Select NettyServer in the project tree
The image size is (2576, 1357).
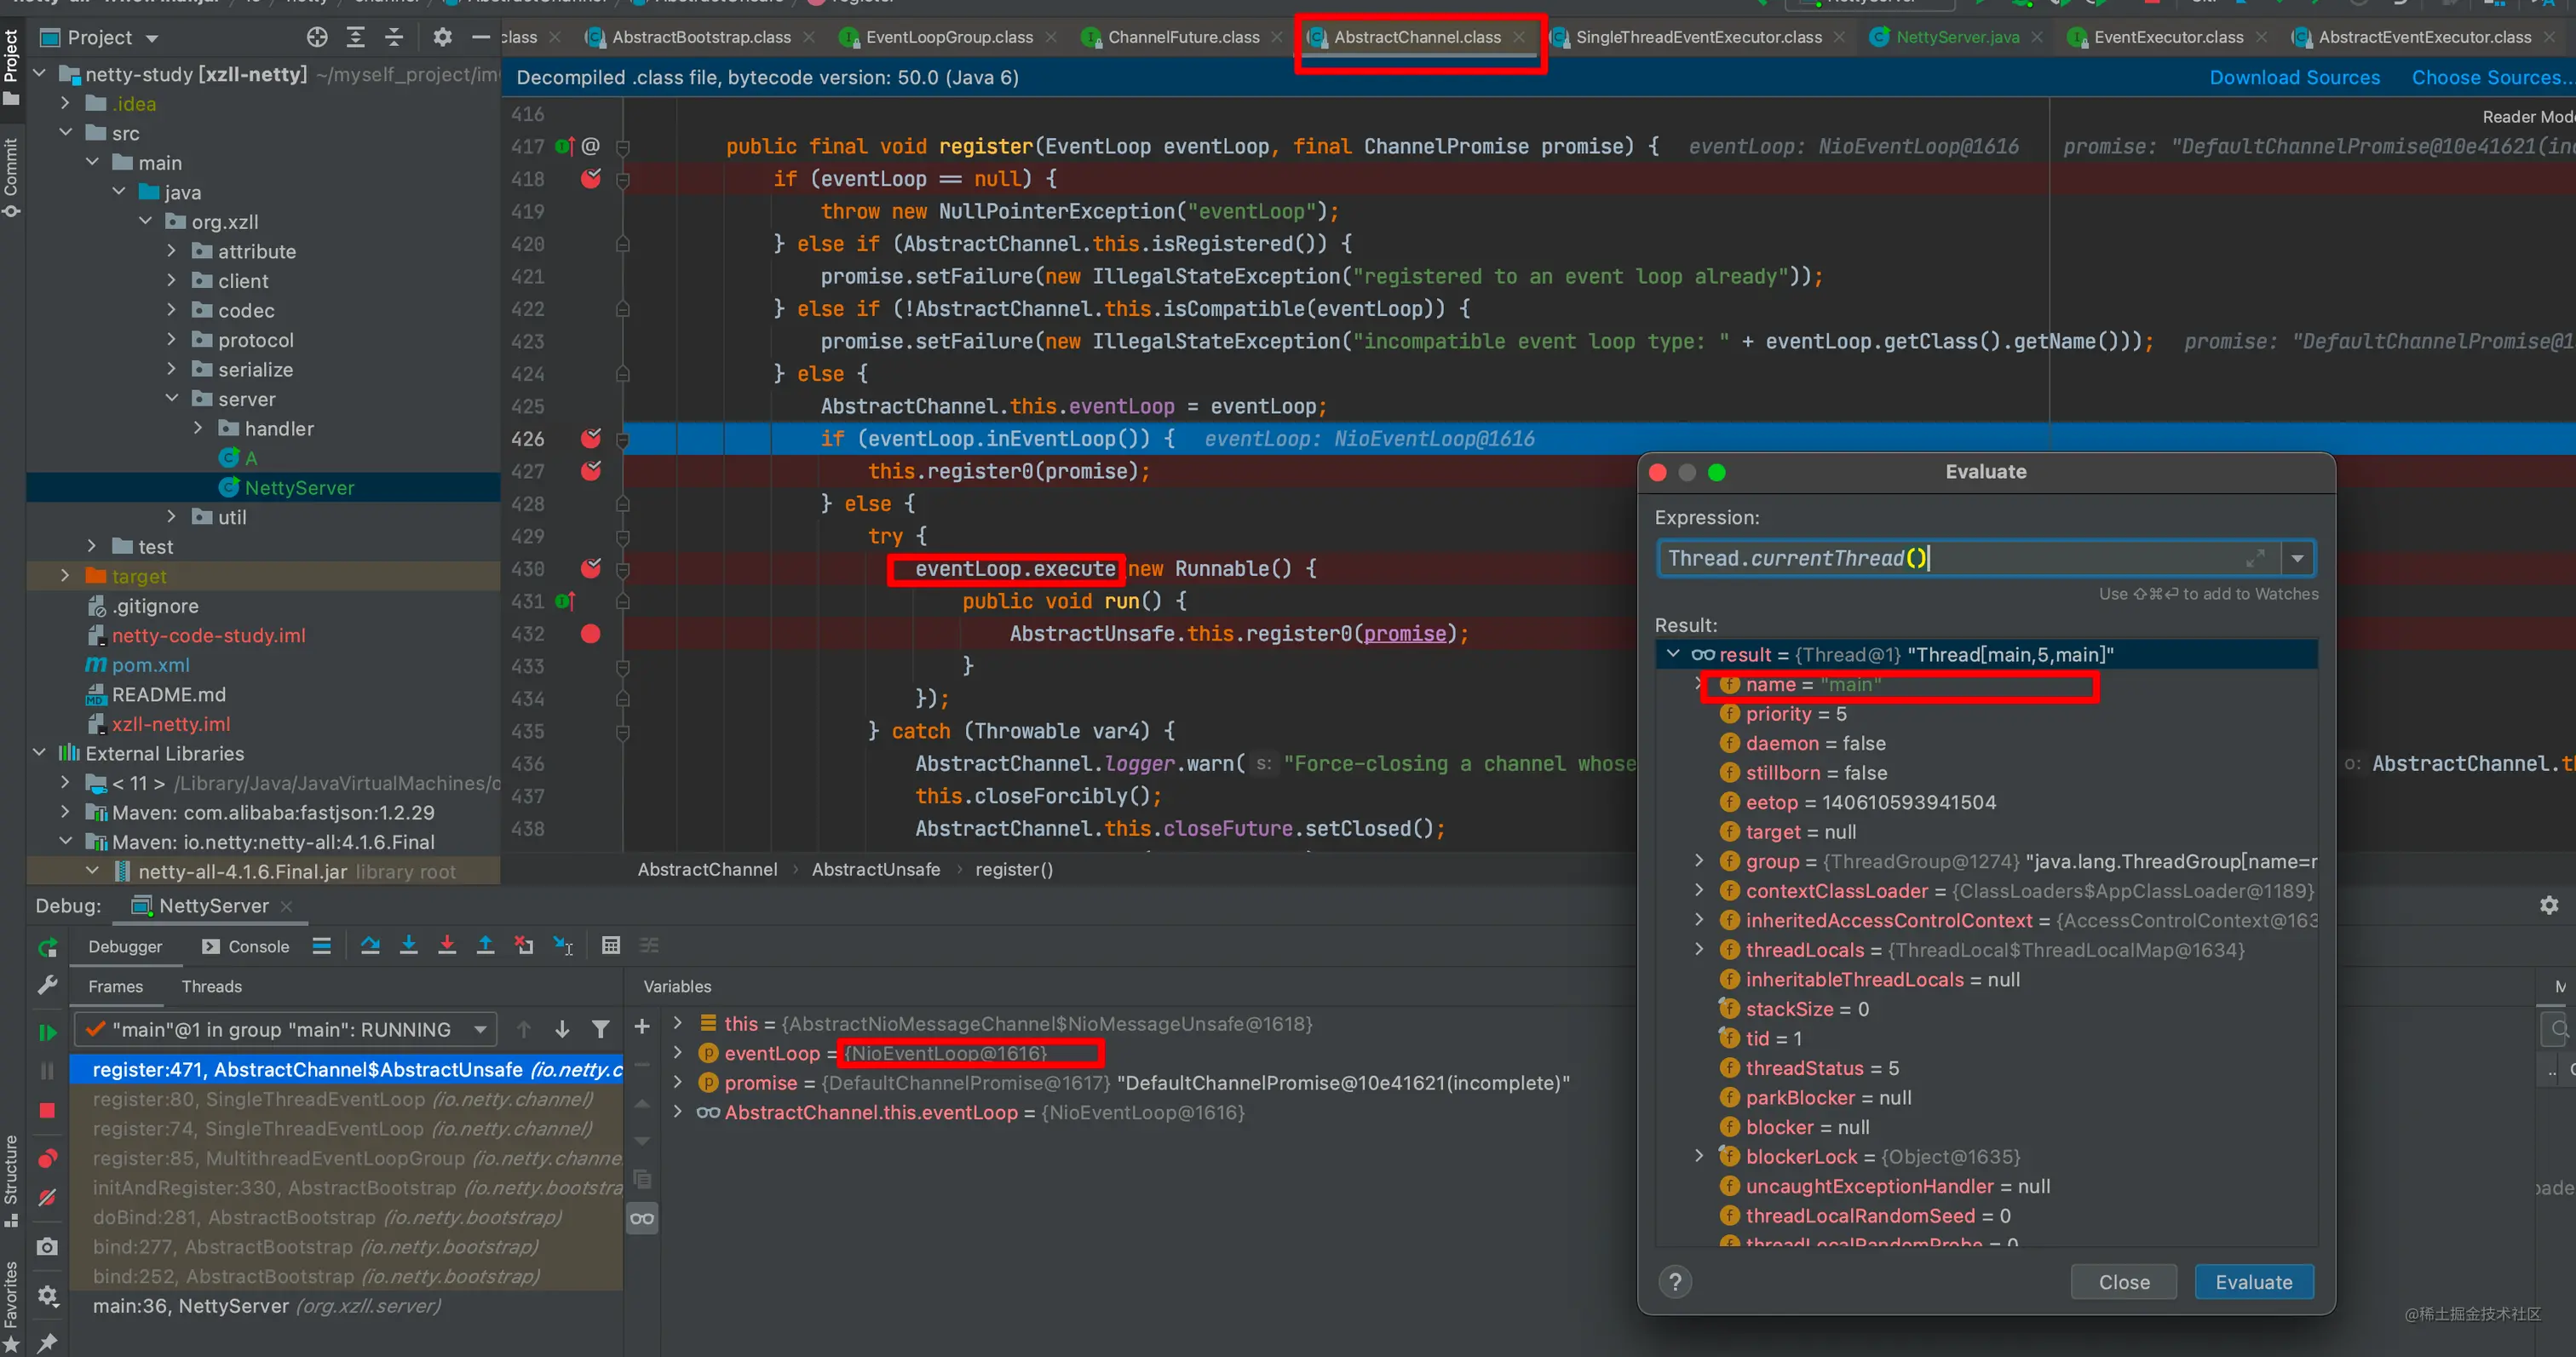coord(299,488)
